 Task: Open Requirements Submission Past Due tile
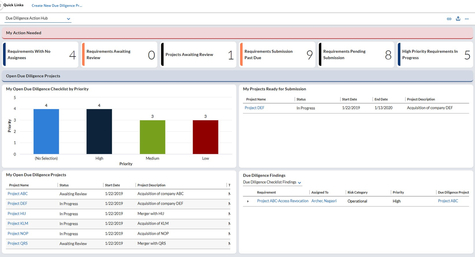pos(277,55)
